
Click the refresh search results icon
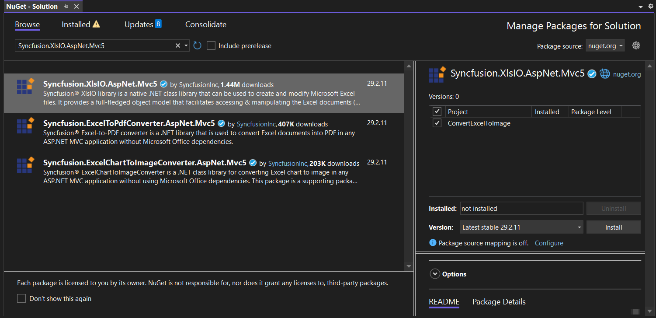point(197,45)
